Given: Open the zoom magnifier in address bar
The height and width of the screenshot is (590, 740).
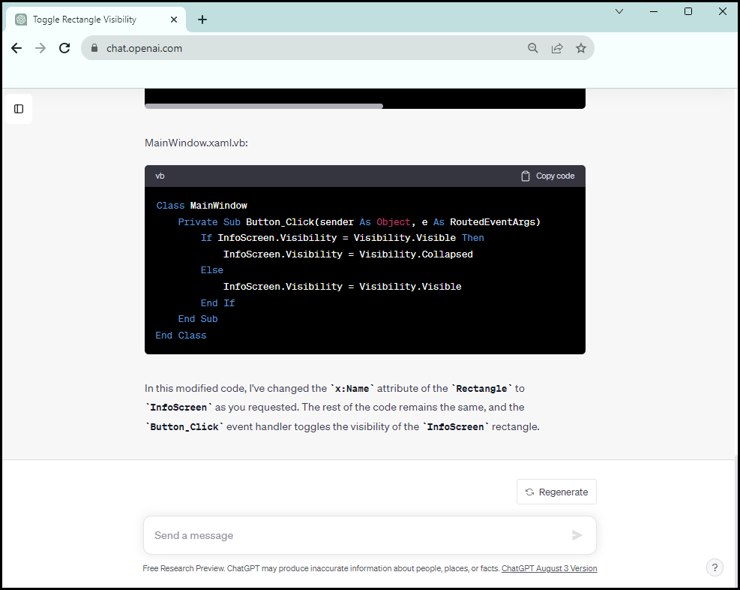Looking at the screenshot, I should [533, 48].
